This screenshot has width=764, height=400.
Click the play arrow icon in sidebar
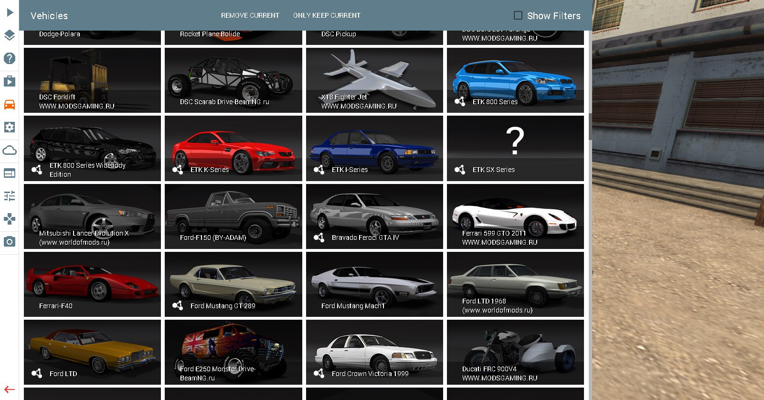pyautogui.click(x=10, y=12)
